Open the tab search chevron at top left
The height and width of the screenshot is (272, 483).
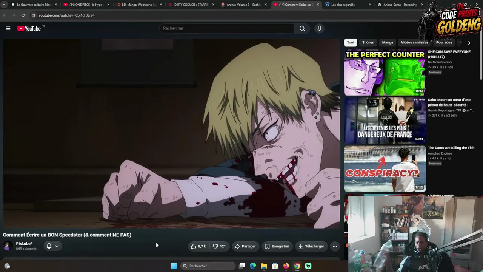tap(4, 5)
